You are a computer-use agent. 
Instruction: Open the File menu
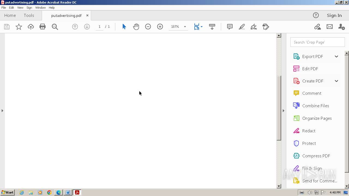4,8
